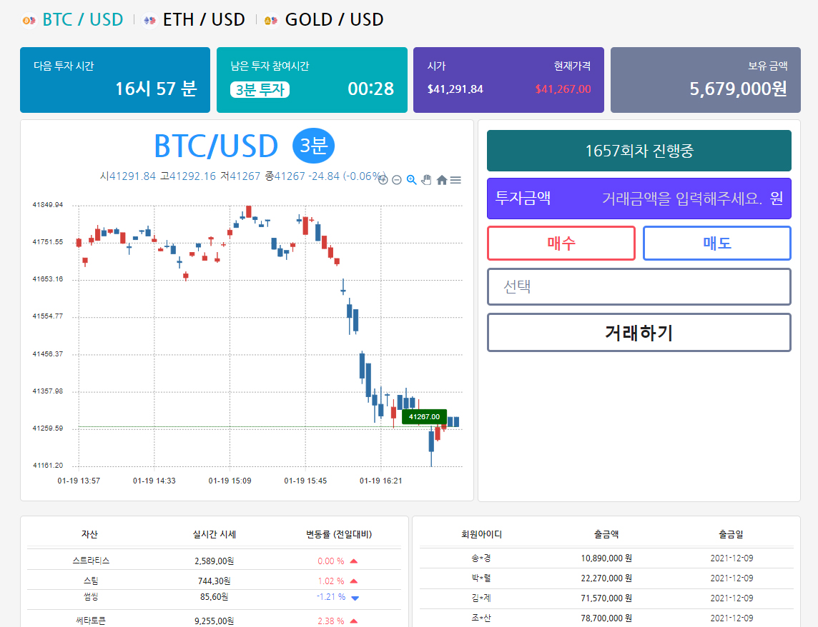Click the Bitcoin coin icon beside BTC / USD
Viewport: 818px width, 627px height.
tap(29, 20)
